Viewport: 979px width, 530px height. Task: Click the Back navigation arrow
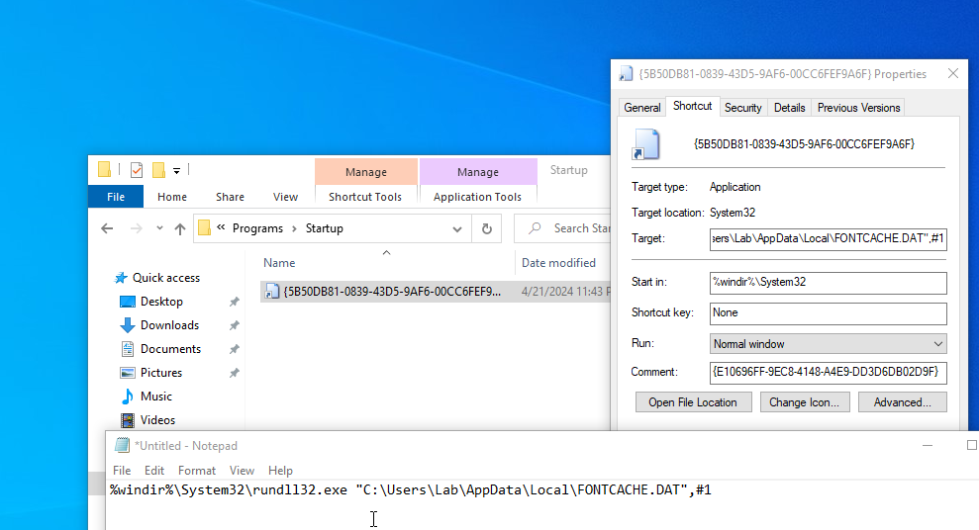pos(107,228)
